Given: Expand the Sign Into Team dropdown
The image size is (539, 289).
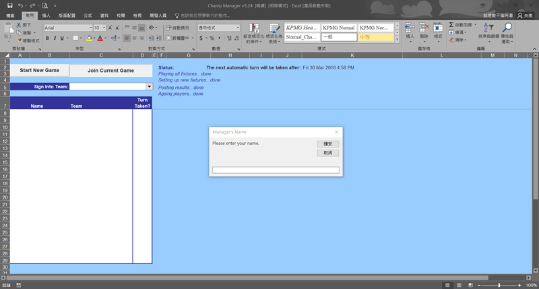Looking at the screenshot, I should [x=149, y=87].
